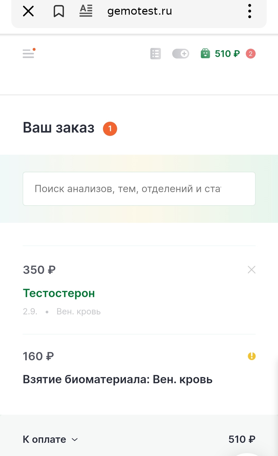Click the red cart badge showing 2
Viewport: 278px width, 456px height.
click(250, 54)
